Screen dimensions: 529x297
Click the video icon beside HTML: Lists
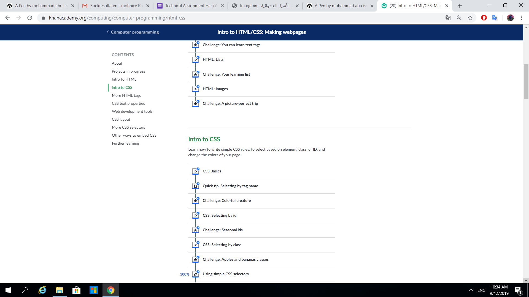pos(195,59)
